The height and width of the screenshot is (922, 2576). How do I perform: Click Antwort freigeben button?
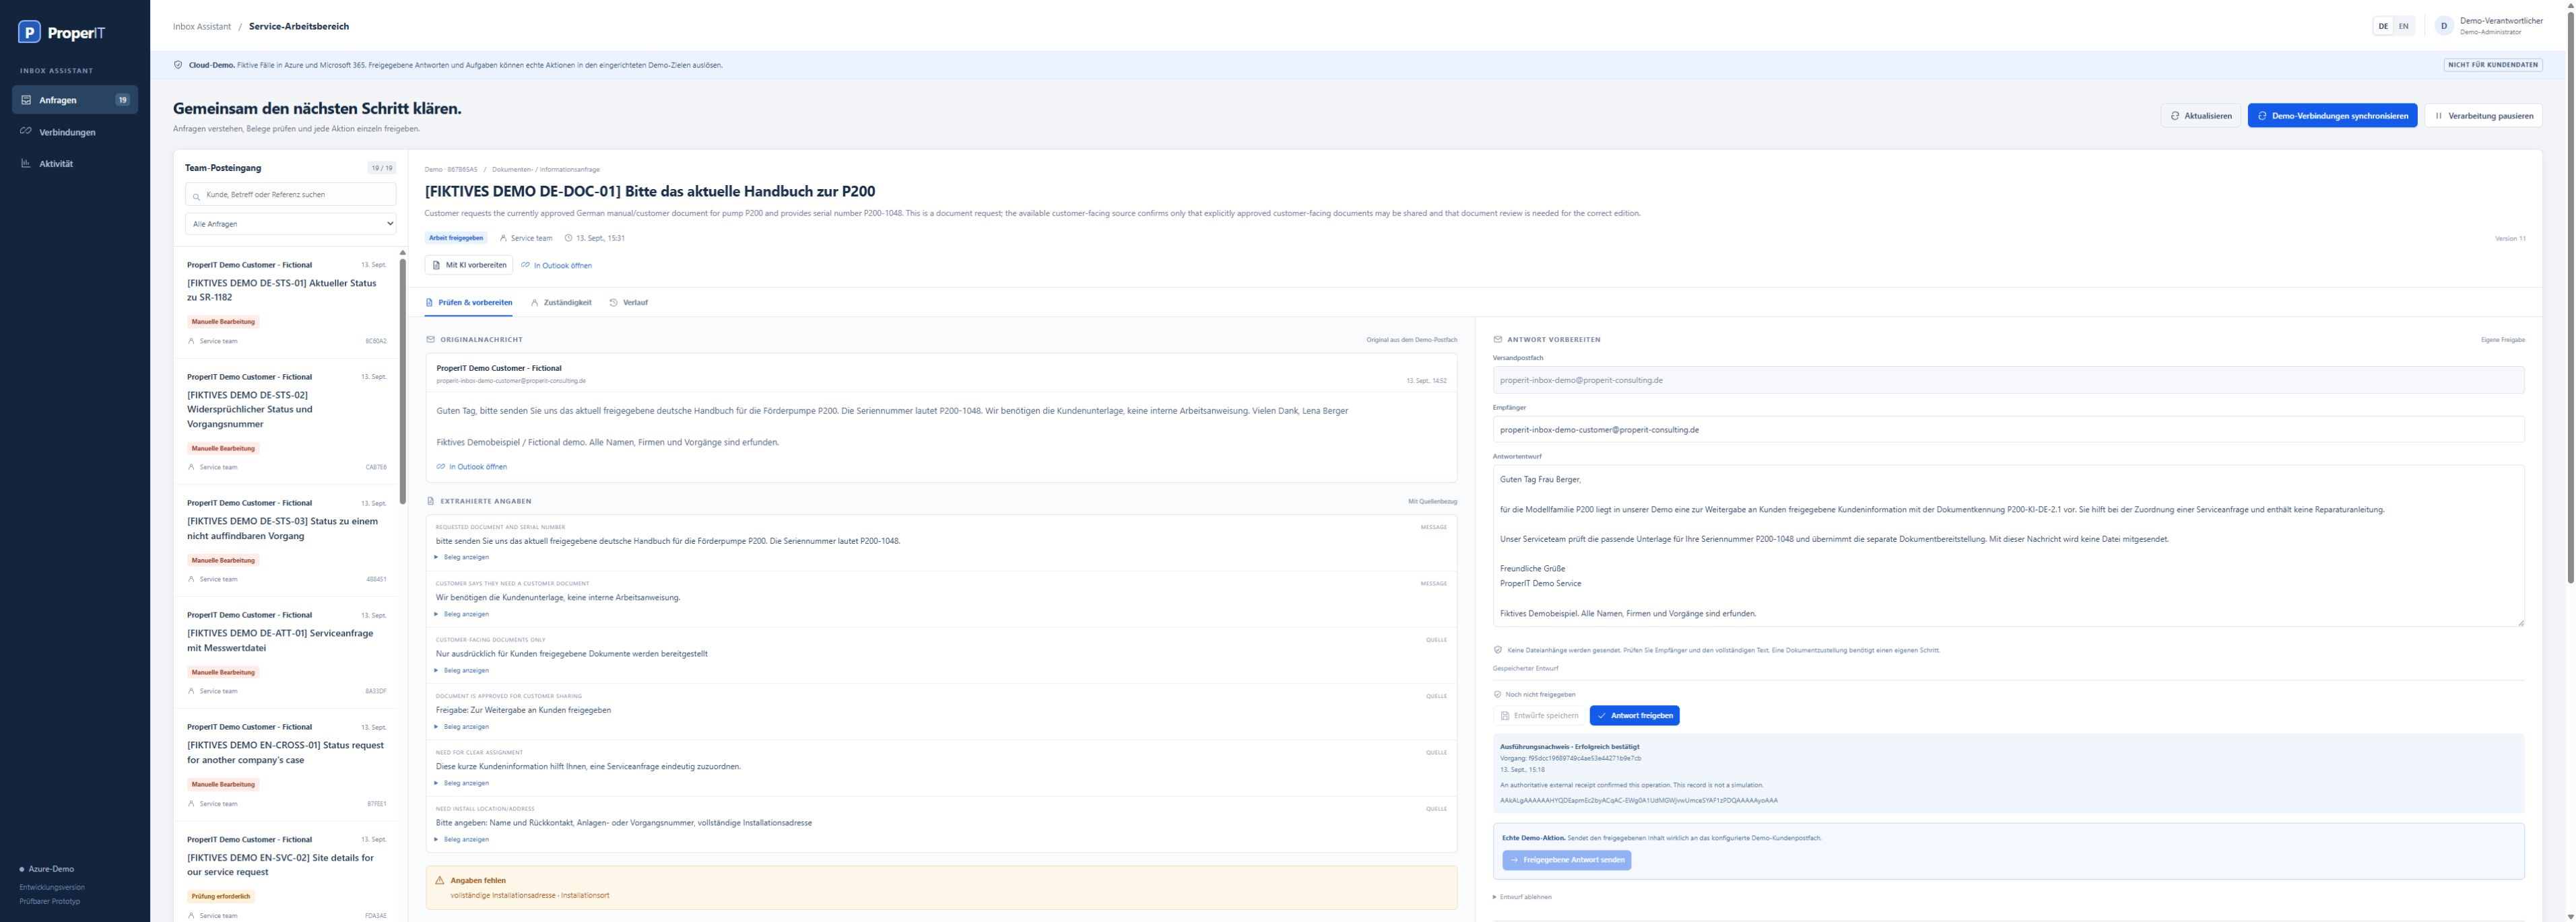point(1634,715)
